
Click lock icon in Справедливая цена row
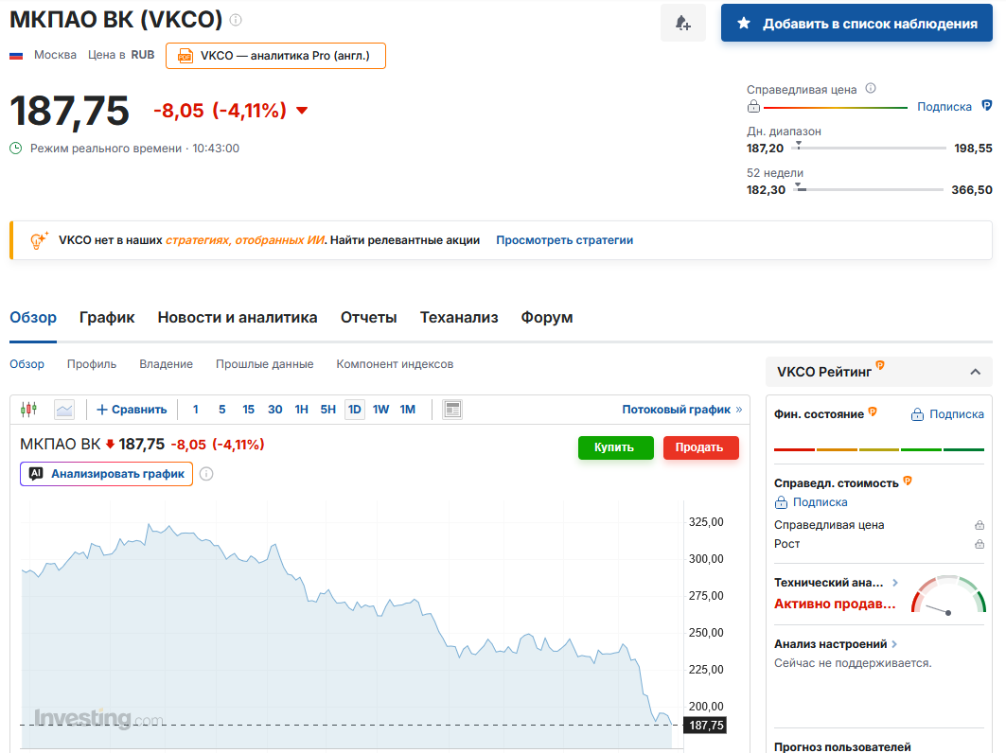pyautogui.click(x=980, y=525)
